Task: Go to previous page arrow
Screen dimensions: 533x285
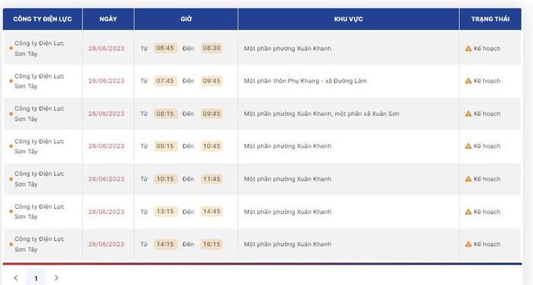Action: [x=16, y=278]
